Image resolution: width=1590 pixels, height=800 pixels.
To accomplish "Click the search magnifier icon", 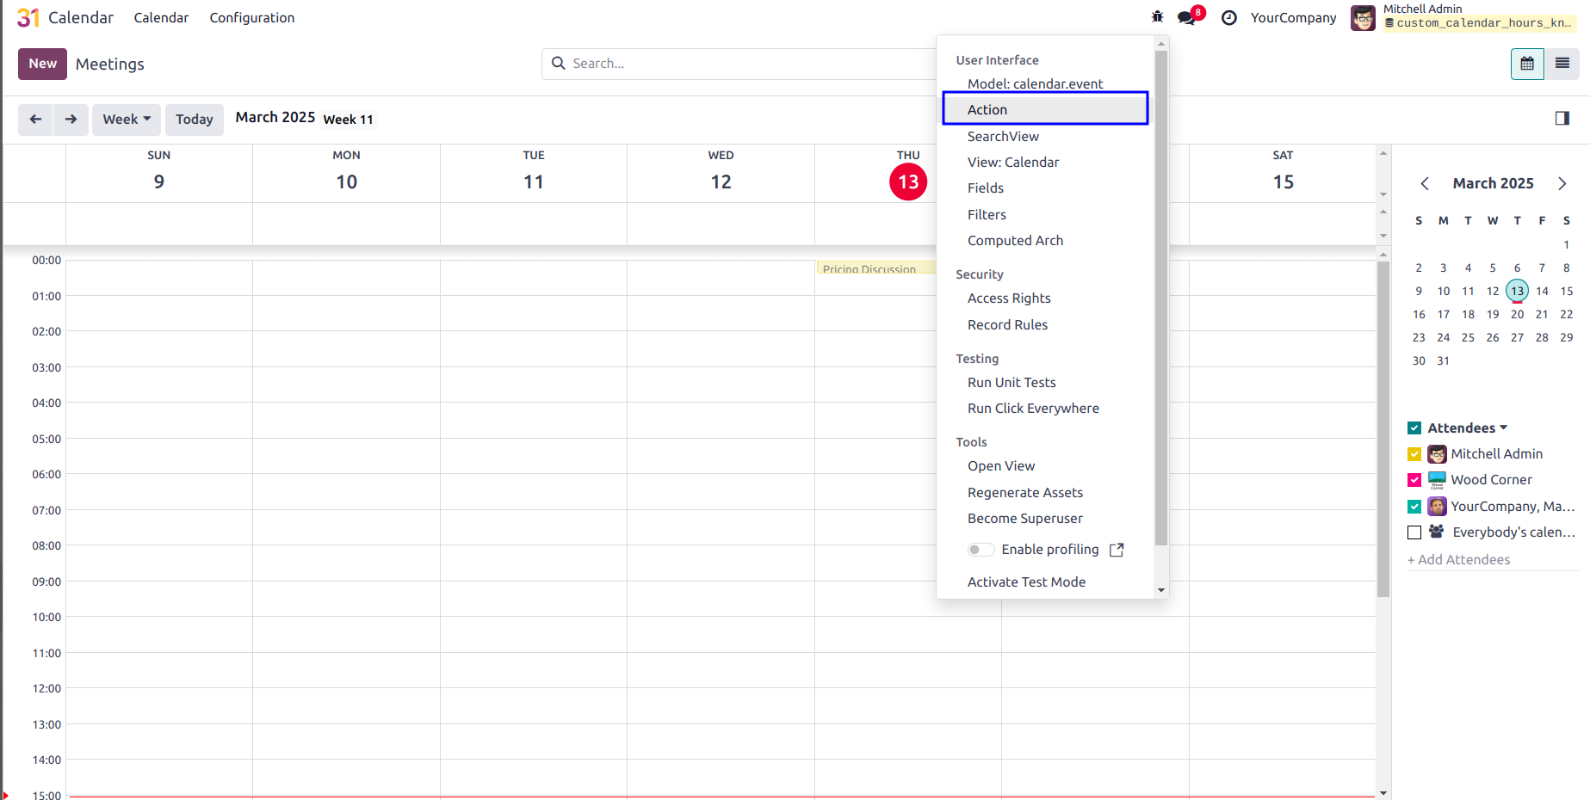I will [x=559, y=64].
